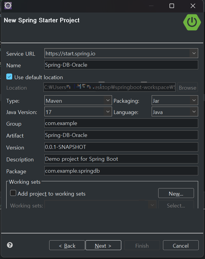Click the Group field com.example

point(121,123)
